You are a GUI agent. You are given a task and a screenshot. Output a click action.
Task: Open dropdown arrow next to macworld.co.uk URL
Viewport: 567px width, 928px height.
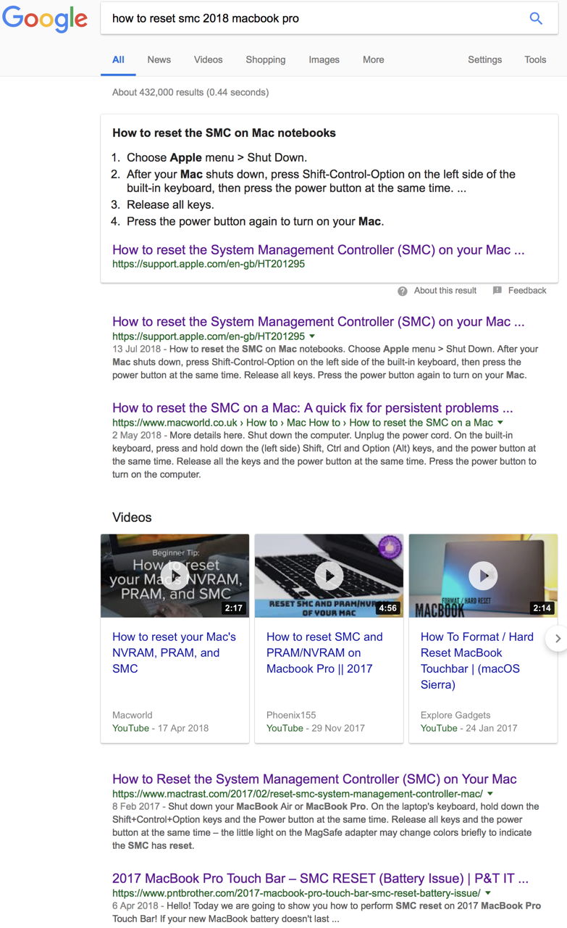(x=500, y=423)
